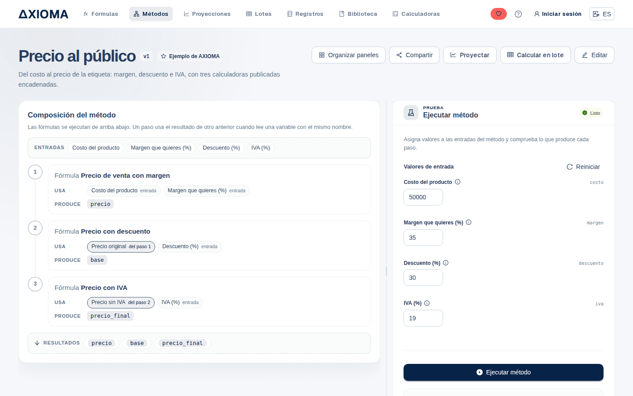Run the method with Ejecutar método
Viewport: 633px width, 396px height.
(x=503, y=372)
